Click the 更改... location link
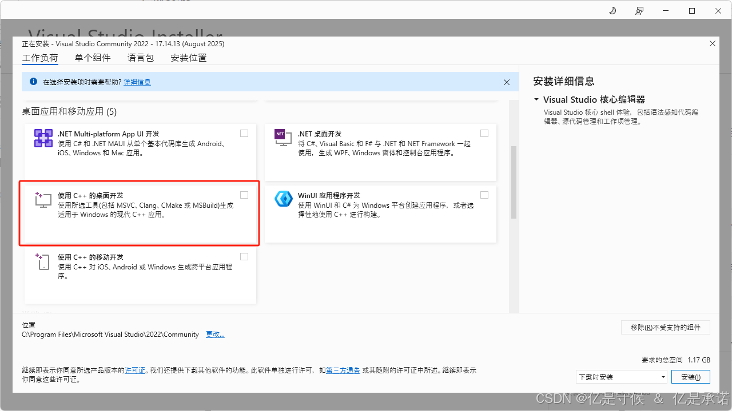The height and width of the screenshot is (411, 732). point(215,335)
